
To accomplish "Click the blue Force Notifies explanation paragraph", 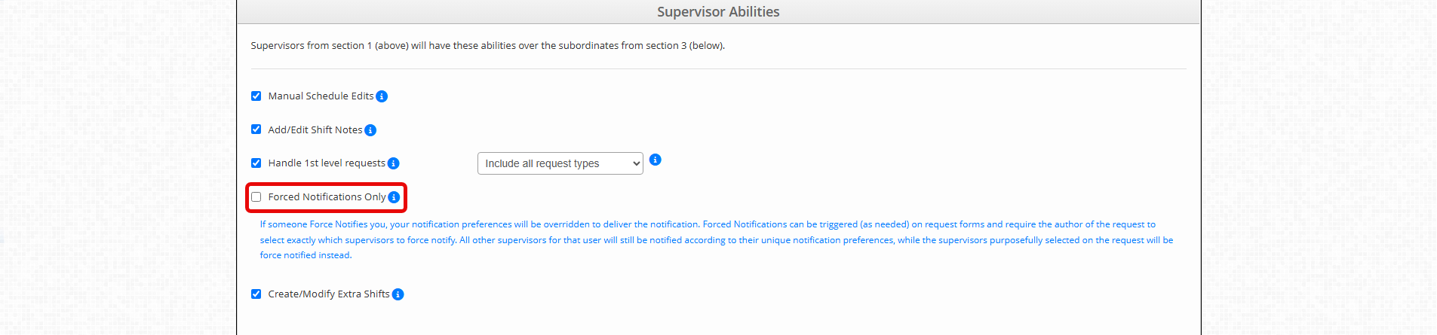I will pyautogui.click(x=717, y=239).
